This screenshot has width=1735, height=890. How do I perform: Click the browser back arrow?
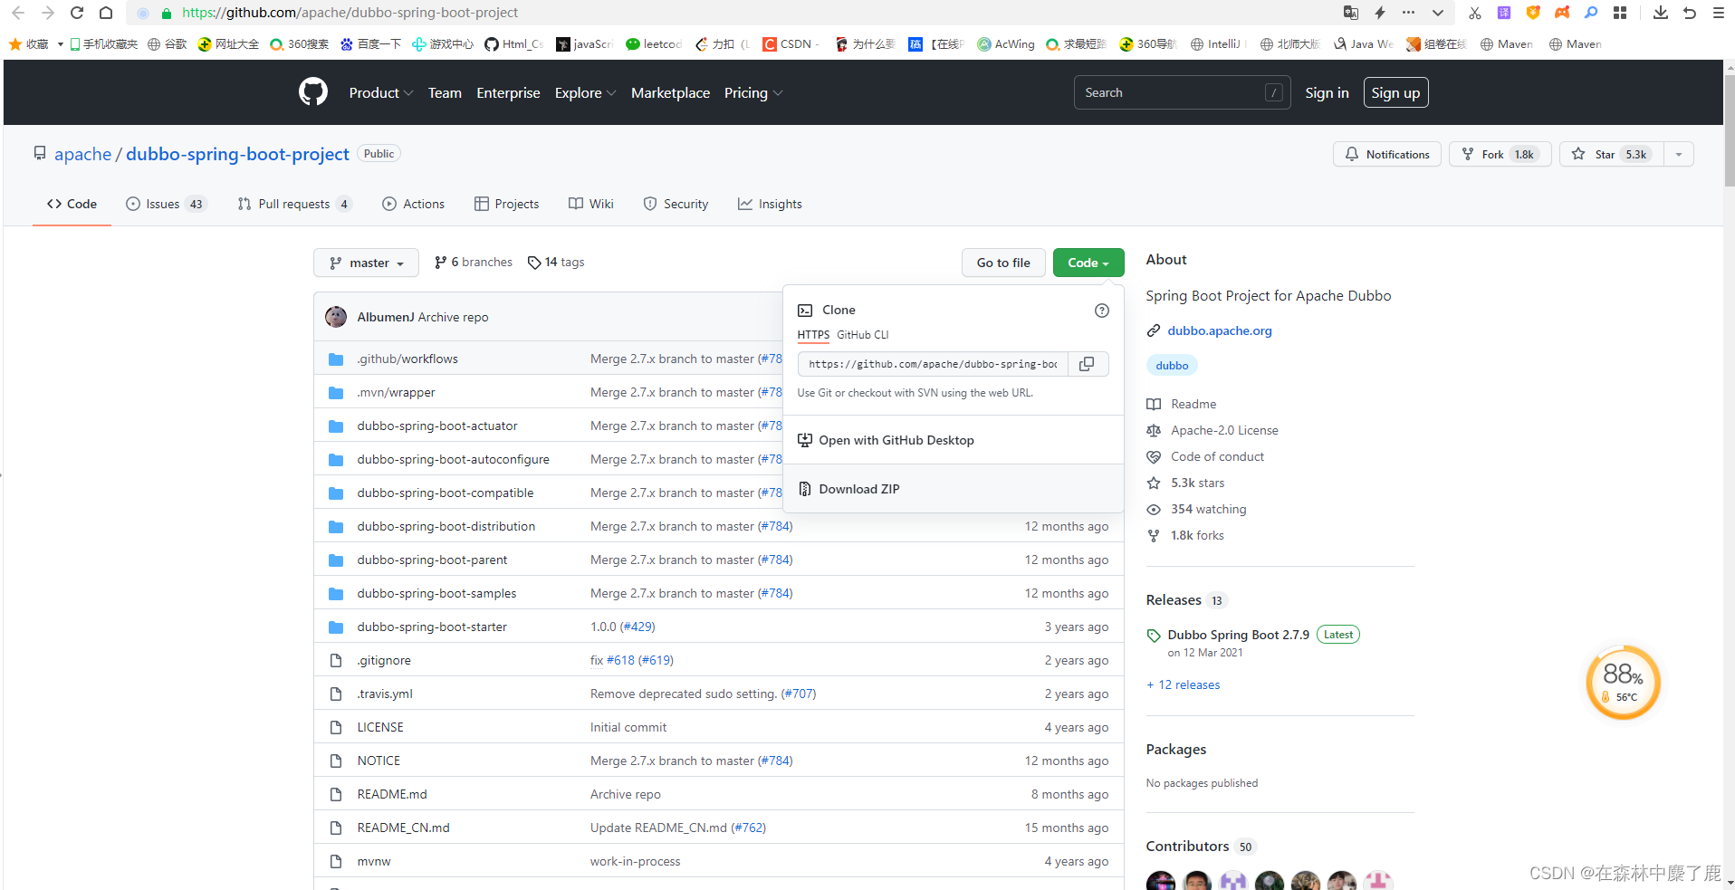[x=18, y=13]
